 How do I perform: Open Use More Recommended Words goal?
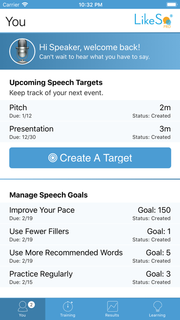(90, 256)
